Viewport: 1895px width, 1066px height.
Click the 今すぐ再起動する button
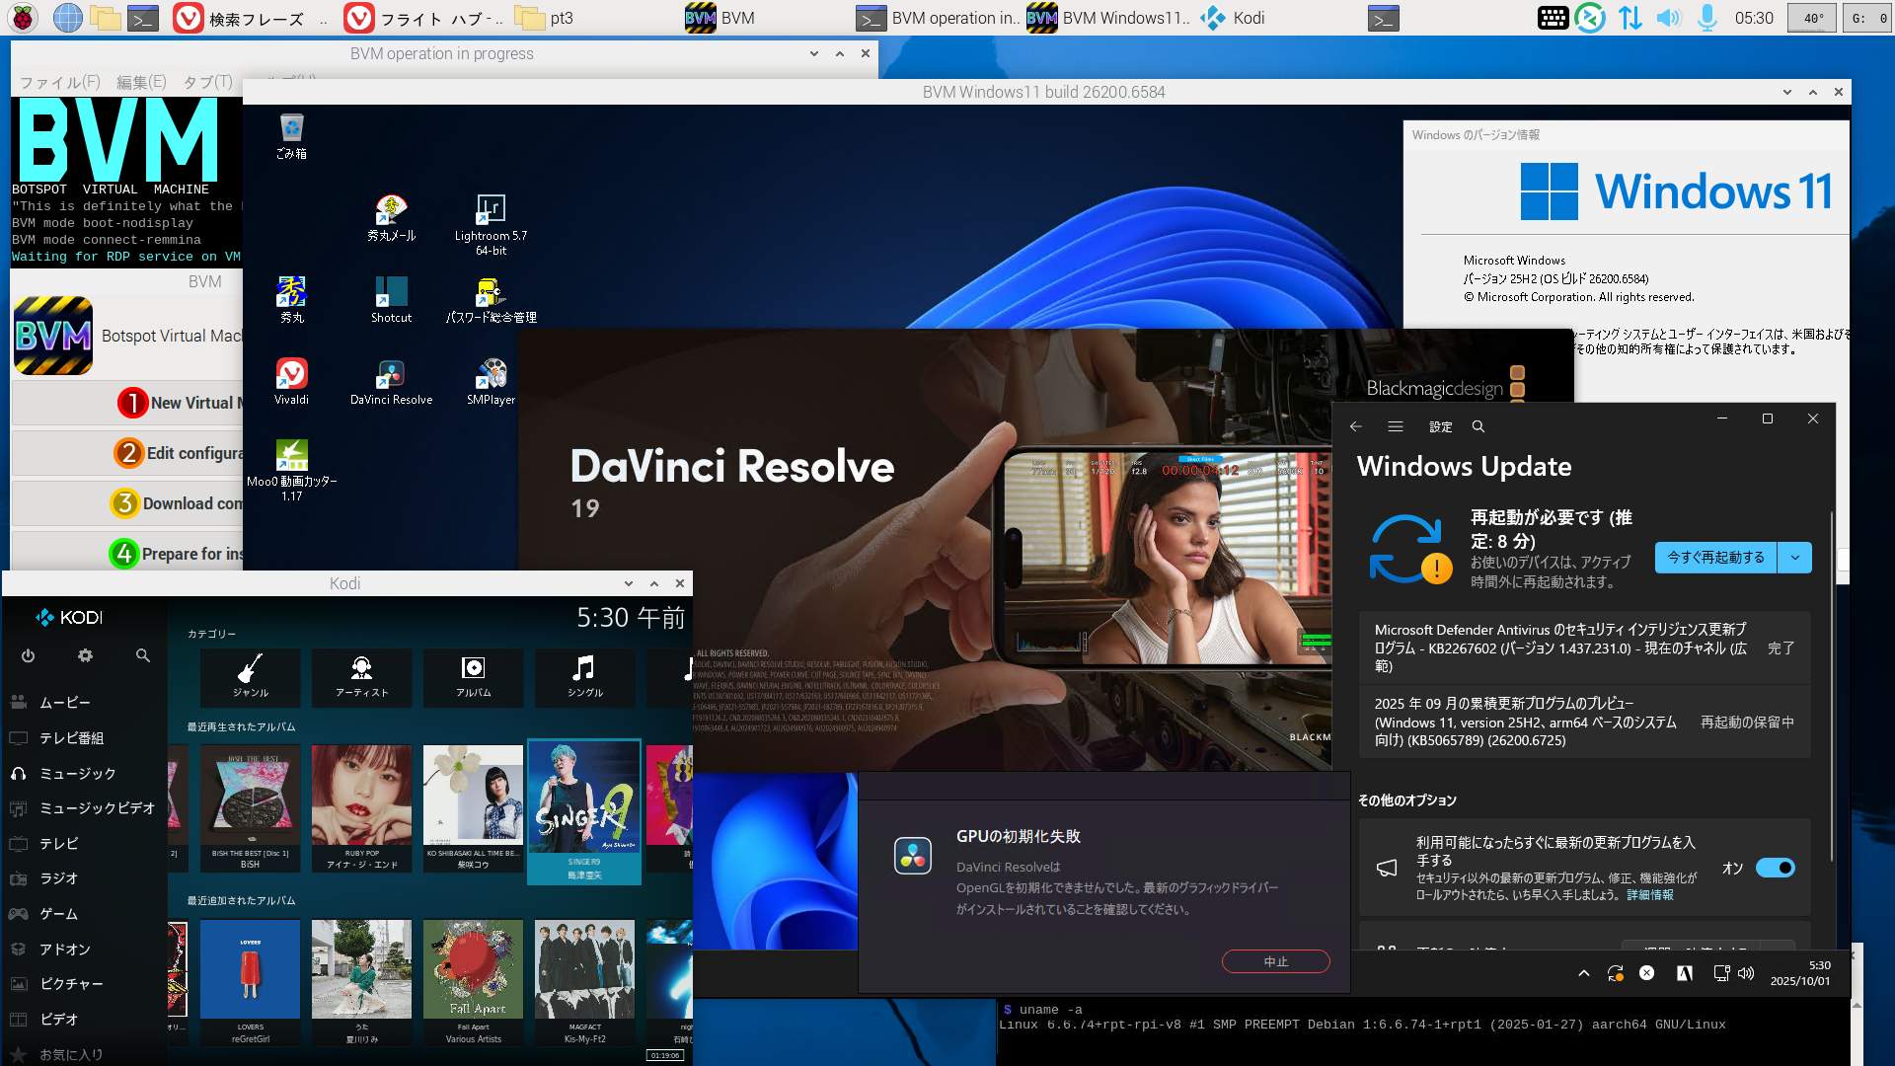tap(1715, 558)
